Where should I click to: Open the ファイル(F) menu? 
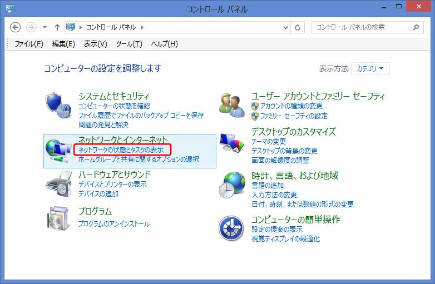29,44
